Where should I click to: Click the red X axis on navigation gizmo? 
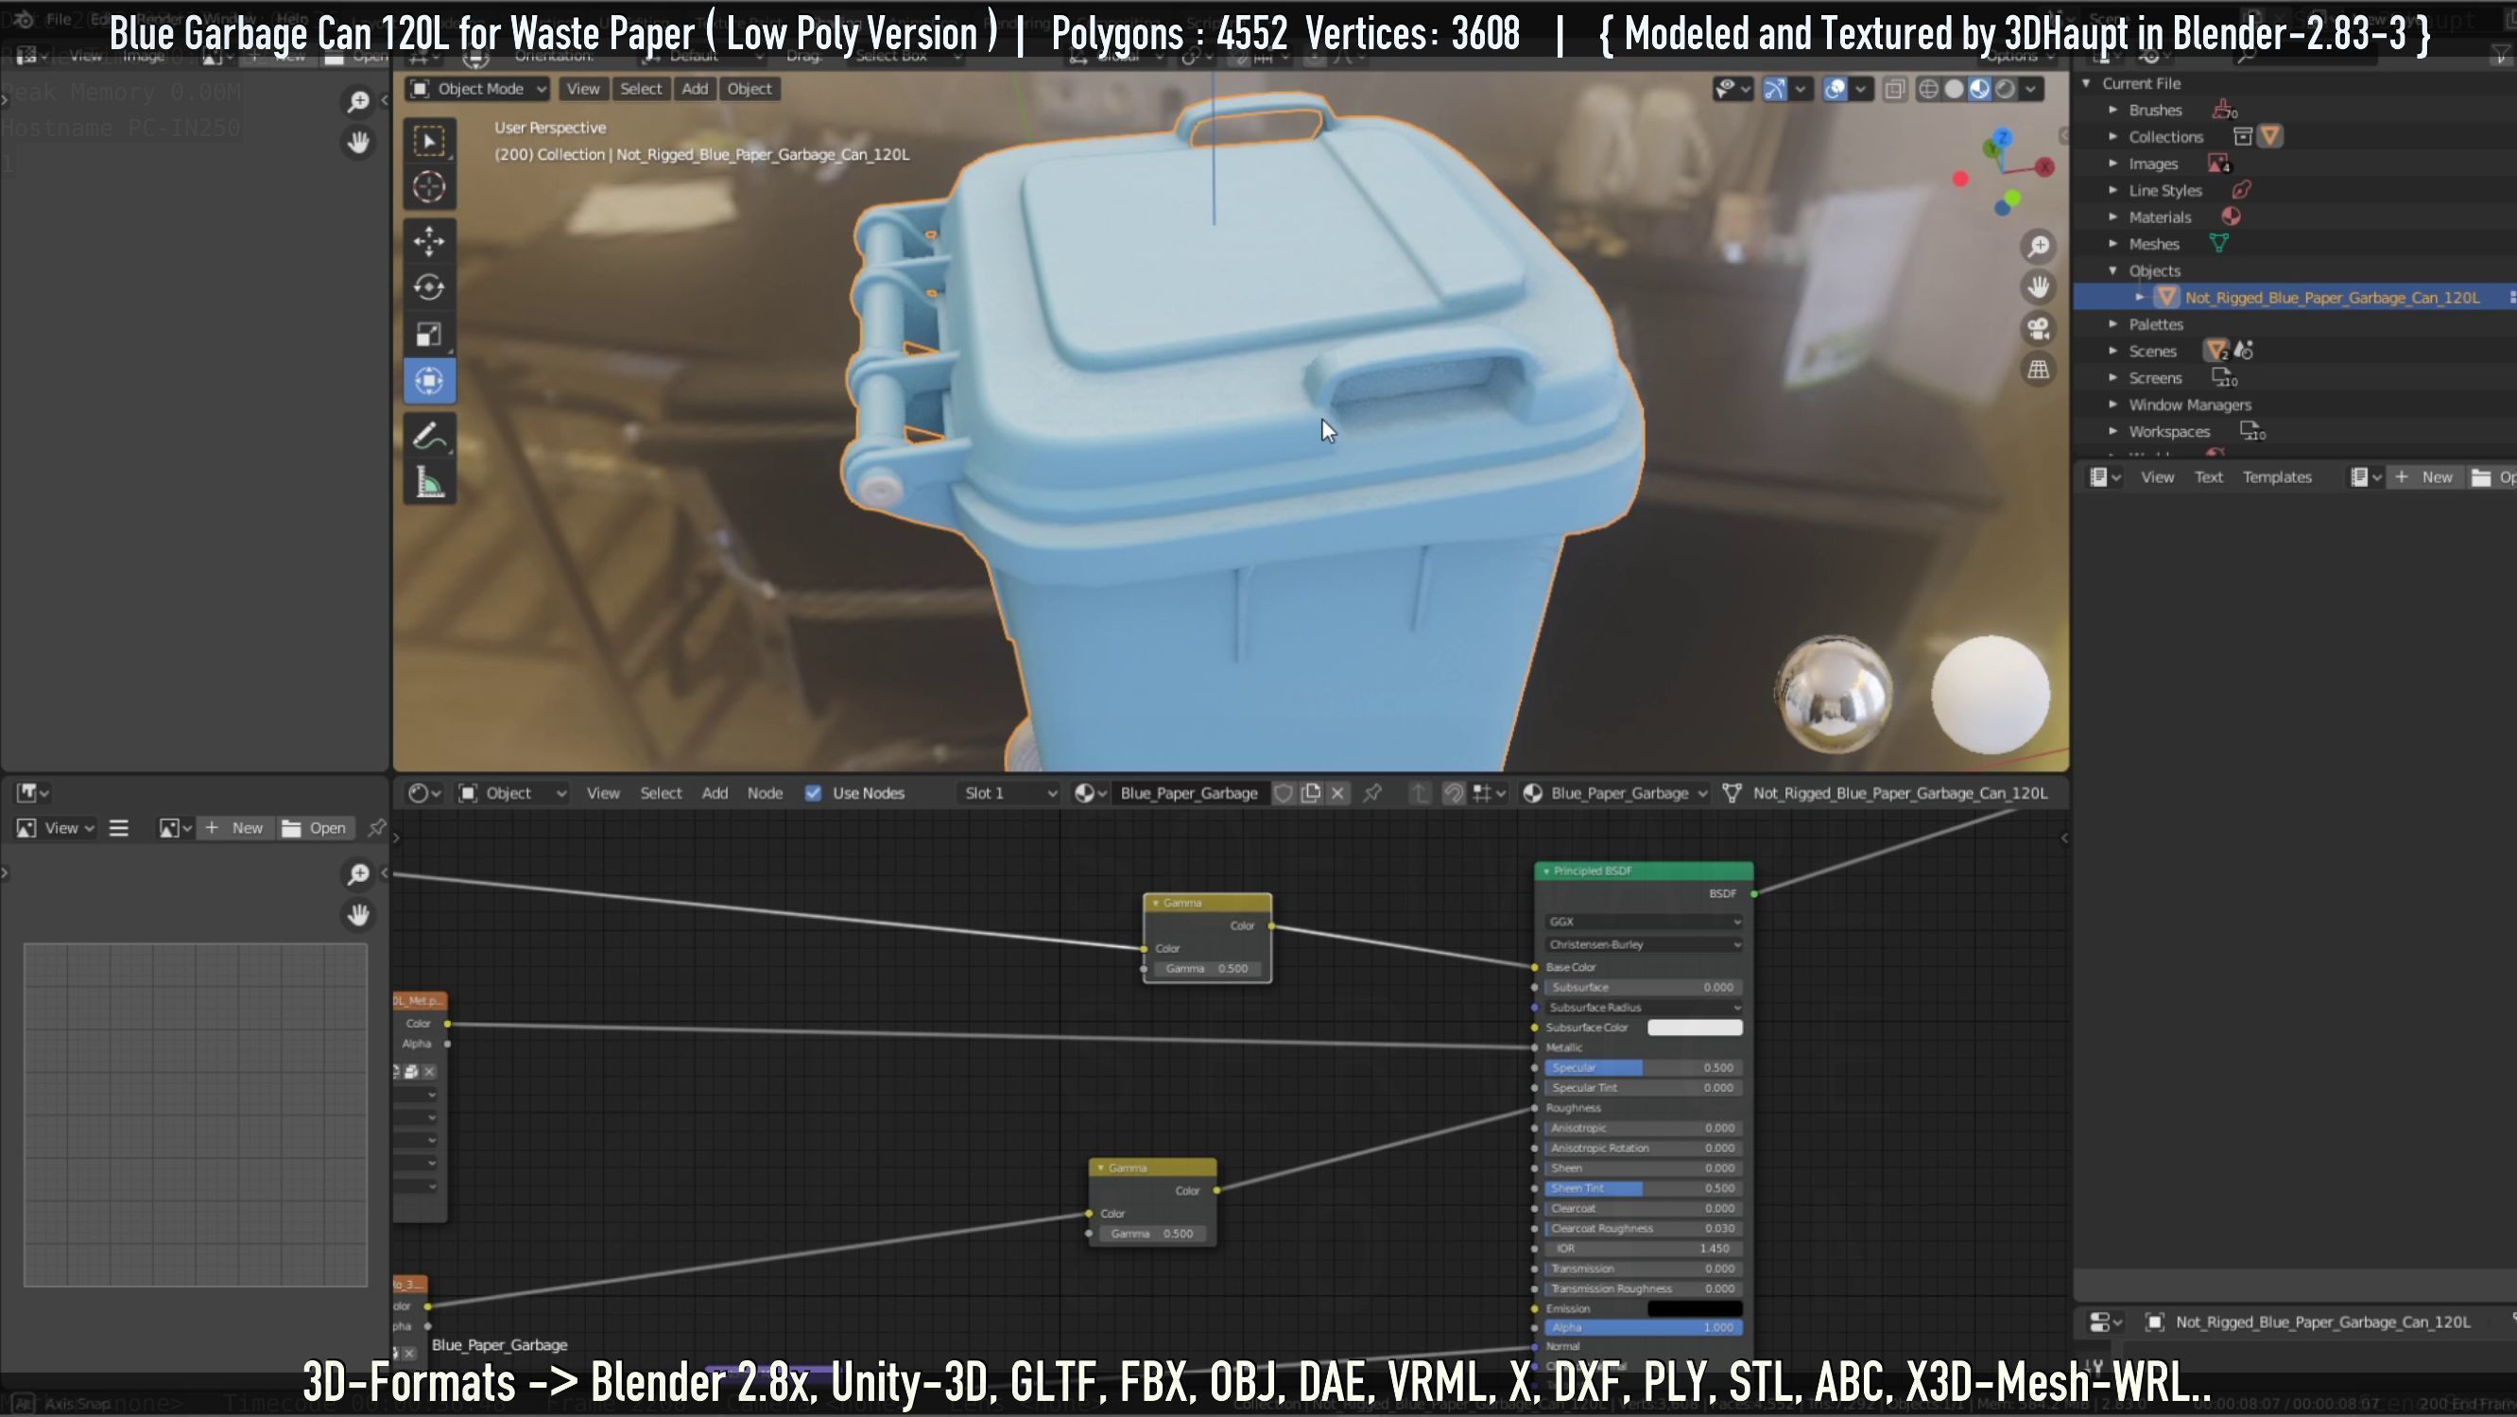[x=2044, y=167]
